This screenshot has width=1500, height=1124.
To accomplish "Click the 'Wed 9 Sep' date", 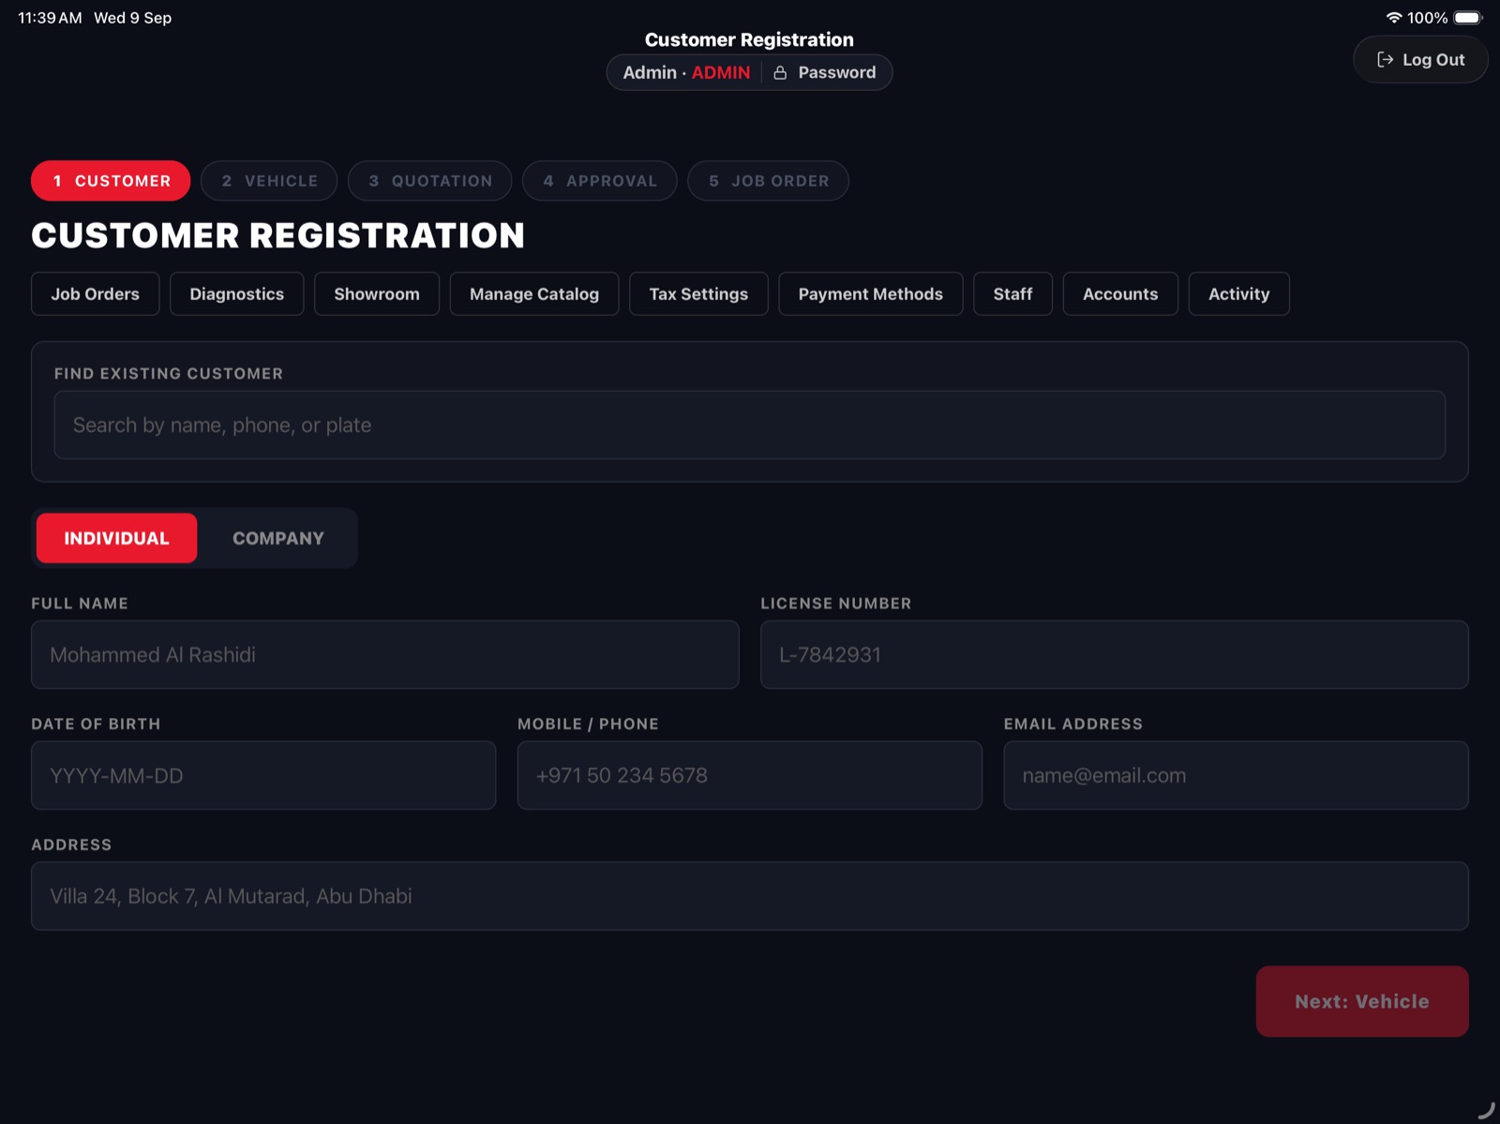I will click(132, 18).
